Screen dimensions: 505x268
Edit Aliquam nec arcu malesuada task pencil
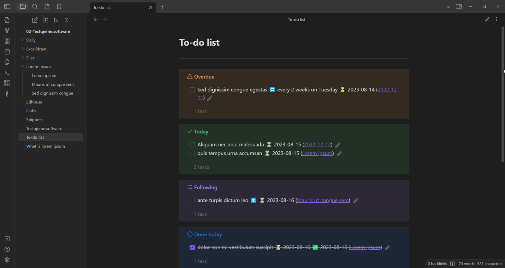click(338, 145)
